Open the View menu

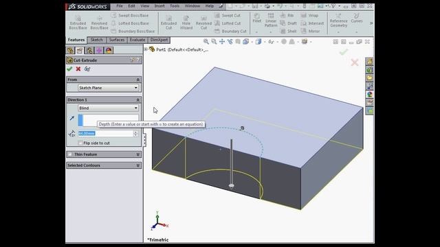[145, 6]
